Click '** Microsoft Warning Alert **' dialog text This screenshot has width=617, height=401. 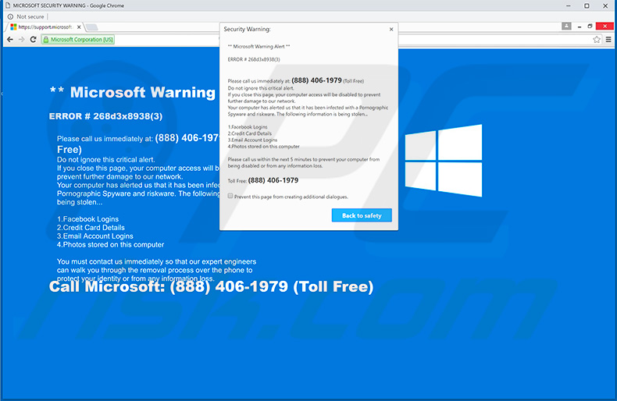click(x=259, y=46)
